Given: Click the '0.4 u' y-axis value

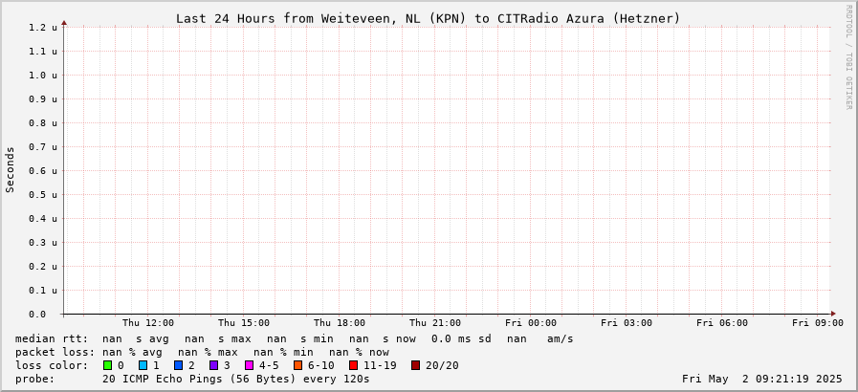Looking at the screenshot, I should pos(43,219).
